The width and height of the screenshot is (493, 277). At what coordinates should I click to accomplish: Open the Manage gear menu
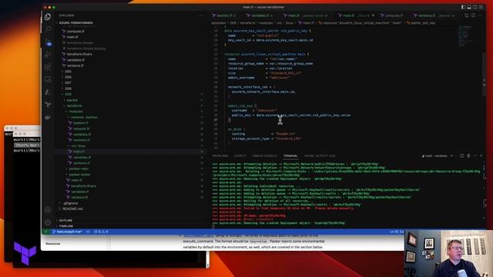[x=48, y=222]
